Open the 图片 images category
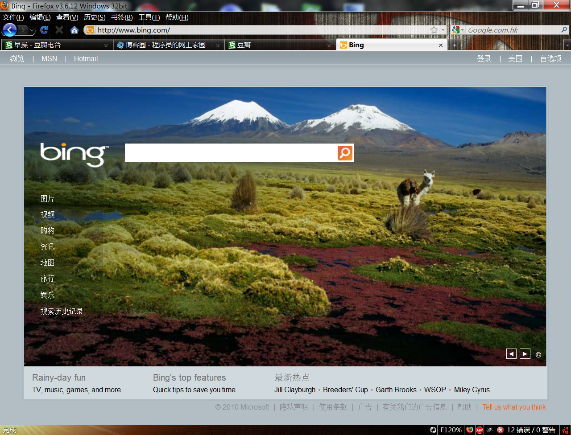This screenshot has width=571, height=435. pyautogui.click(x=47, y=198)
